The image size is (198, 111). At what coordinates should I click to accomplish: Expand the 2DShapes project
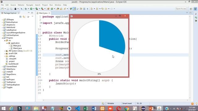pos(2,20)
